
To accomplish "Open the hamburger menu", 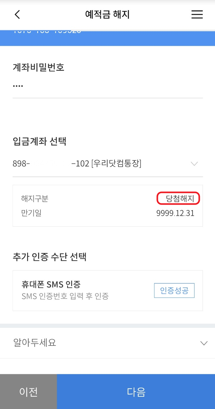I will [197, 15].
